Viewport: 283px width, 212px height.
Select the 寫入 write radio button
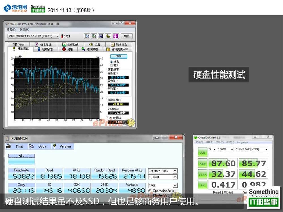111,66
